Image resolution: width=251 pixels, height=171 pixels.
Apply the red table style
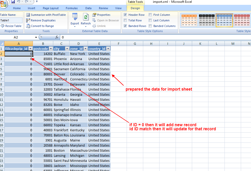(242, 20)
